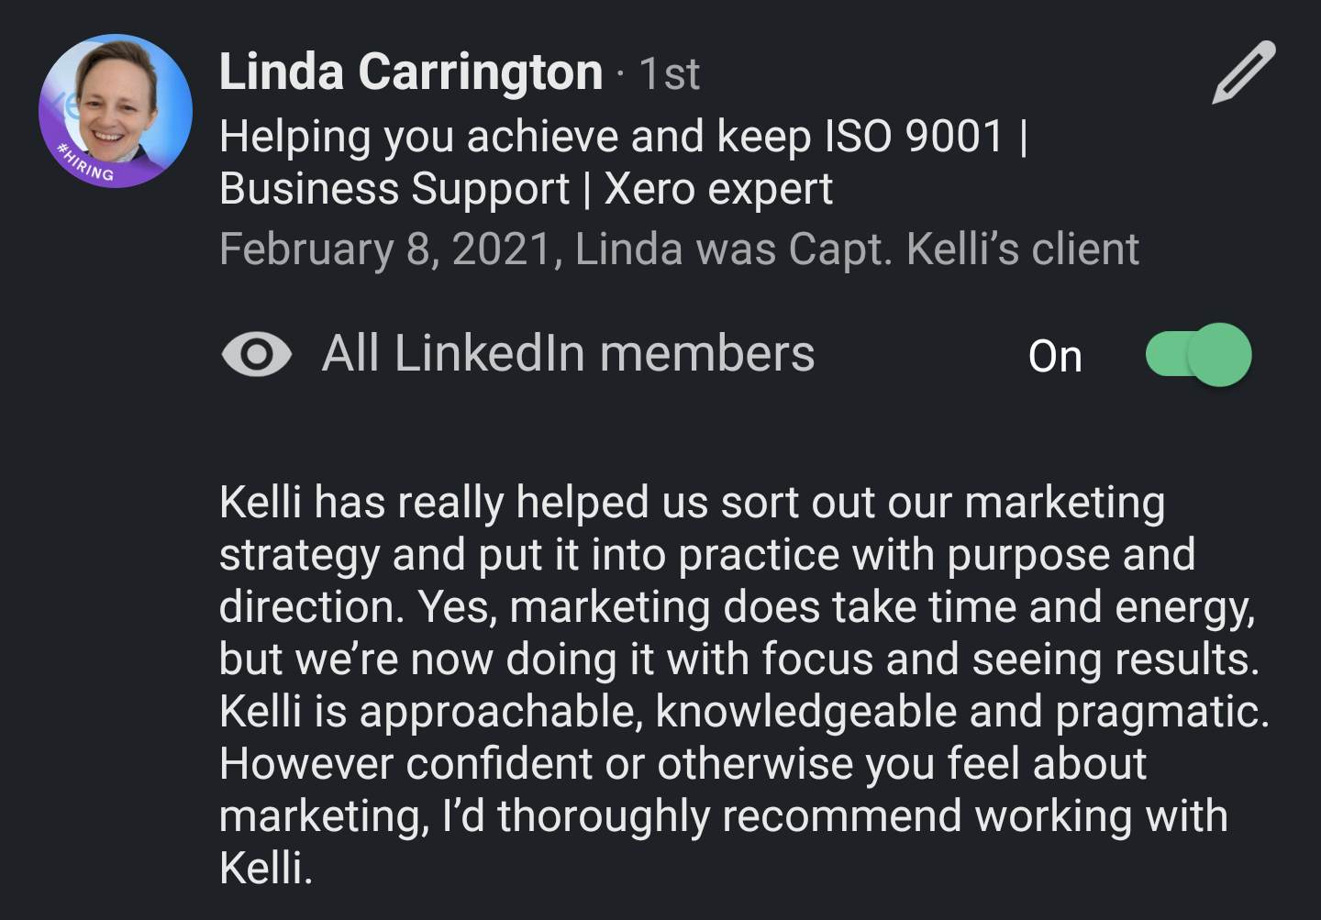Select the 'Helping you achieve and keep ISO 9001' headline
The height and width of the screenshot is (920, 1321).
tap(623, 137)
